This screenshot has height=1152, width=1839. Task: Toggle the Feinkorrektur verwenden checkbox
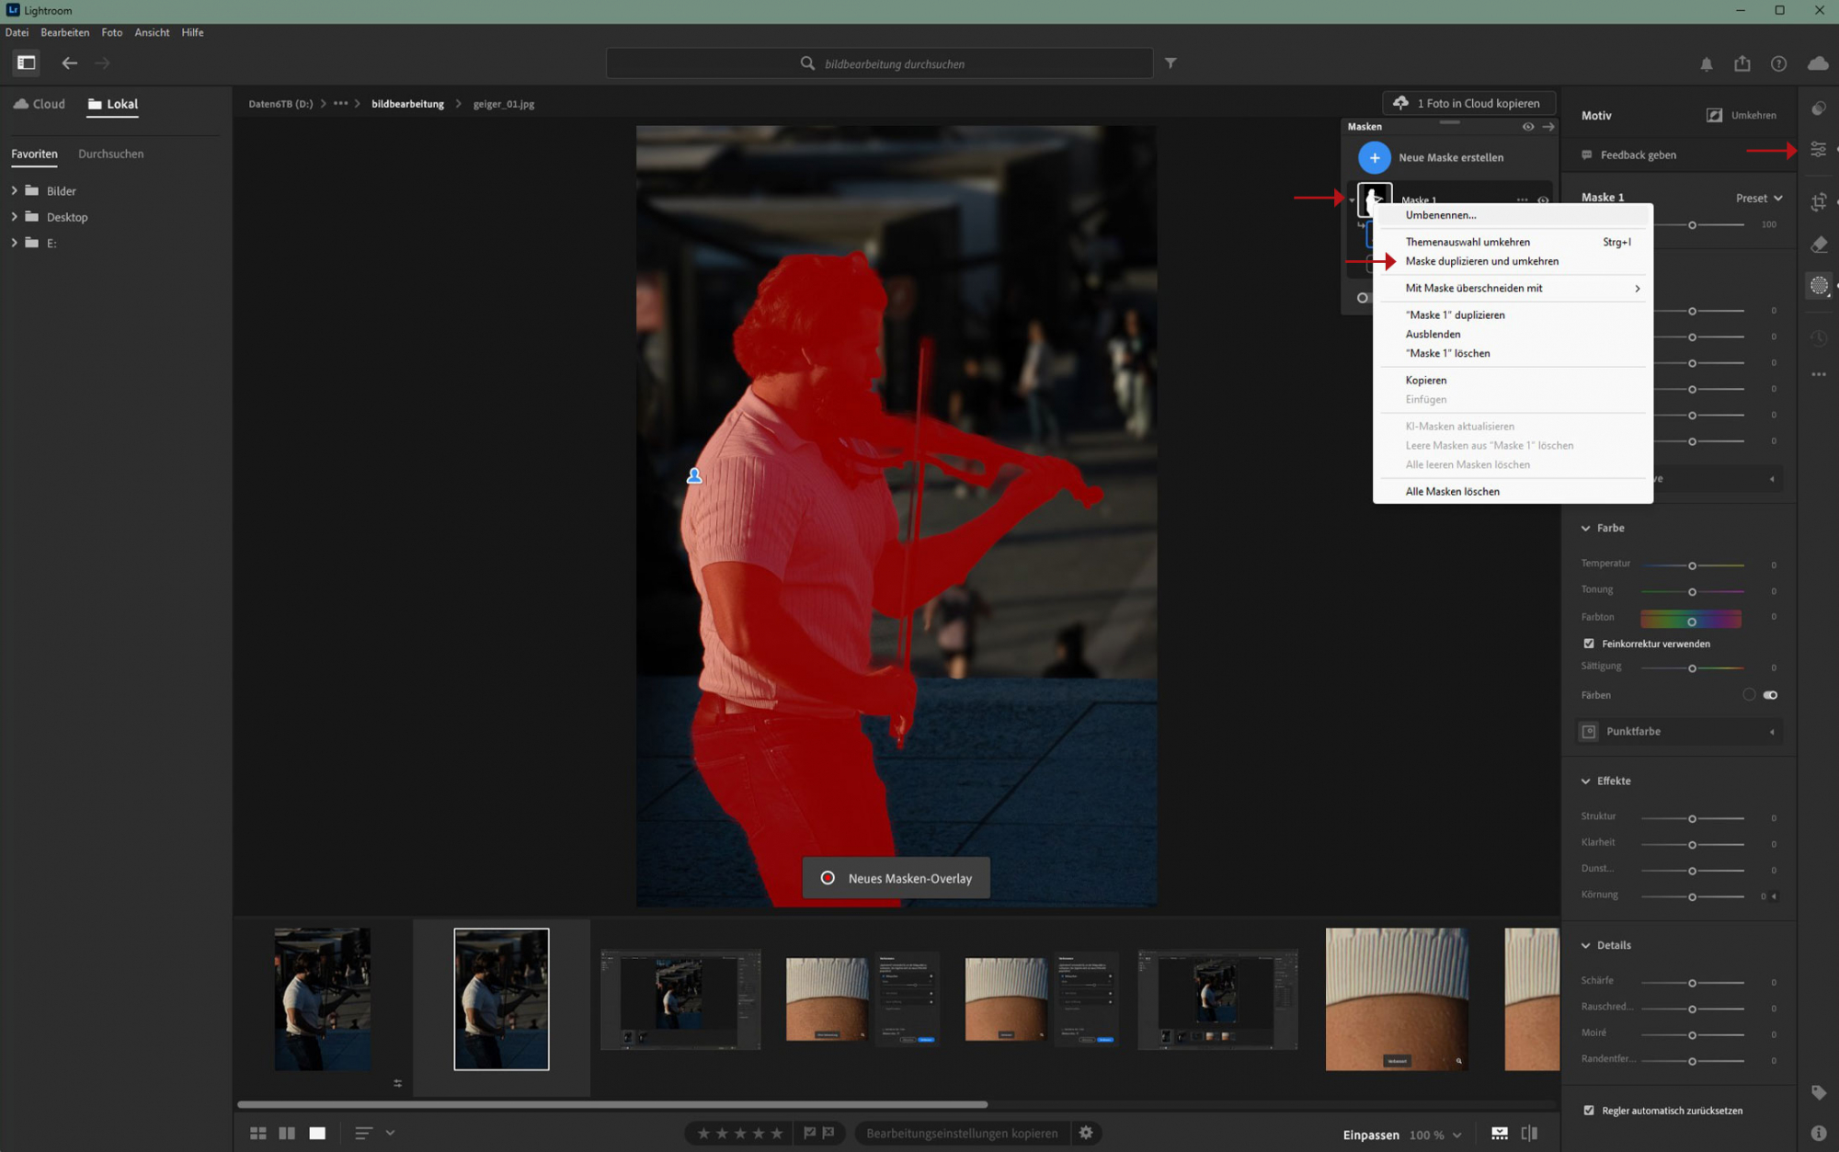point(1589,644)
